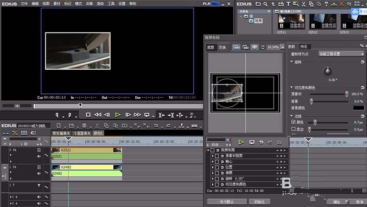Switch layout to 2D mode icon
Image resolution: width=367 pixels, height=207 pixels.
237,47
